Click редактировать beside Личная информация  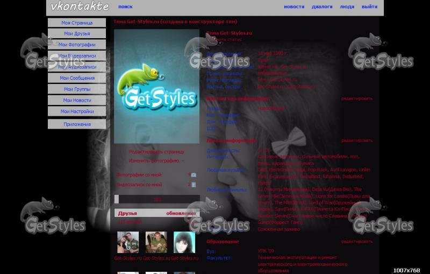pos(357,140)
